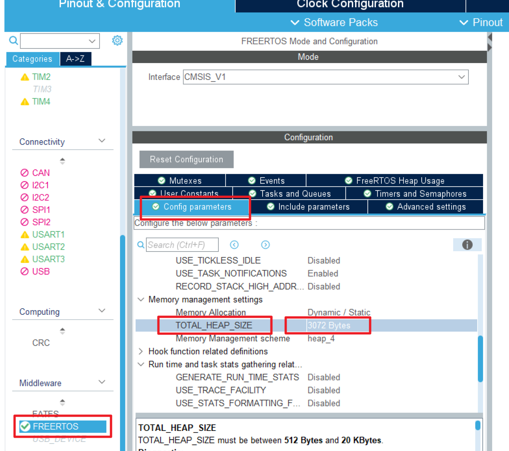
Task: Collapse the Connectivity category
Action: (x=102, y=141)
